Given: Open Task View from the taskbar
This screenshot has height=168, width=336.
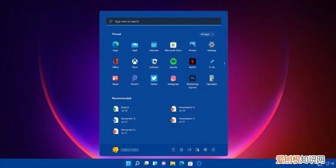Looking at the screenshot, I should [x=146, y=164].
